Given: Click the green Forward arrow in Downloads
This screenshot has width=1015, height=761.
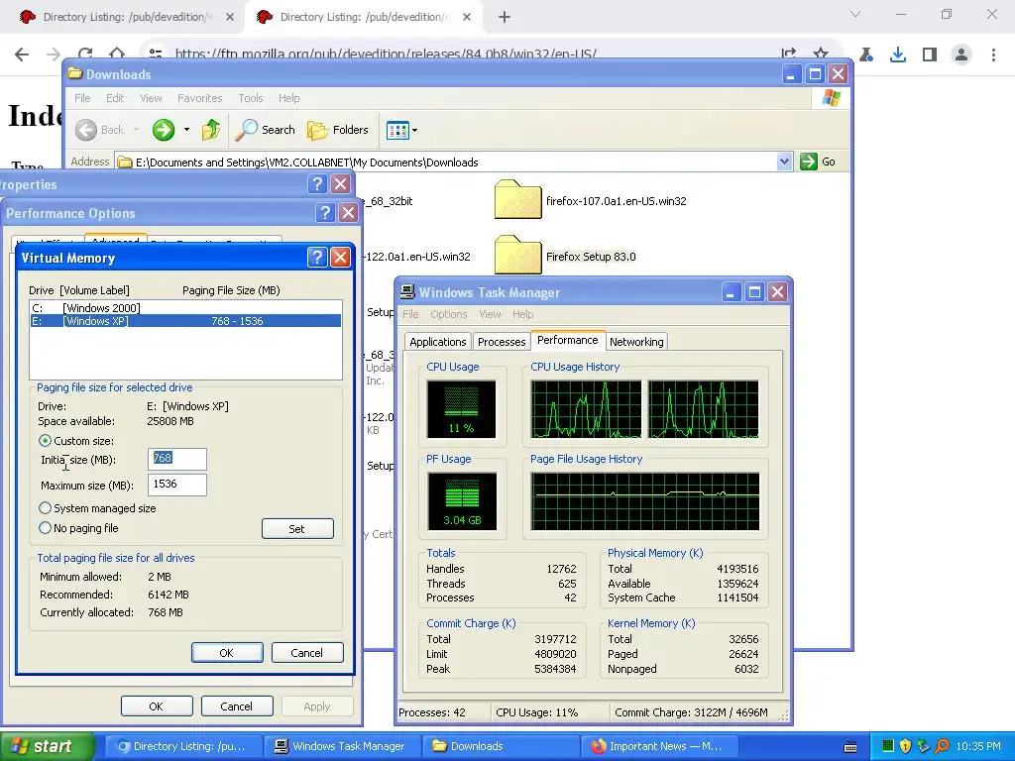Looking at the screenshot, I should click(164, 130).
